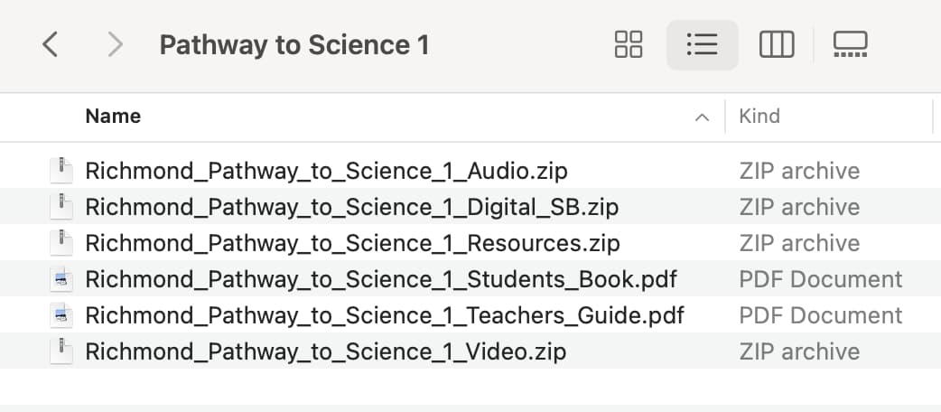This screenshot has width=941, height=412.
Task: Click the Pathway to Science 1 window title
Action: 294,45
